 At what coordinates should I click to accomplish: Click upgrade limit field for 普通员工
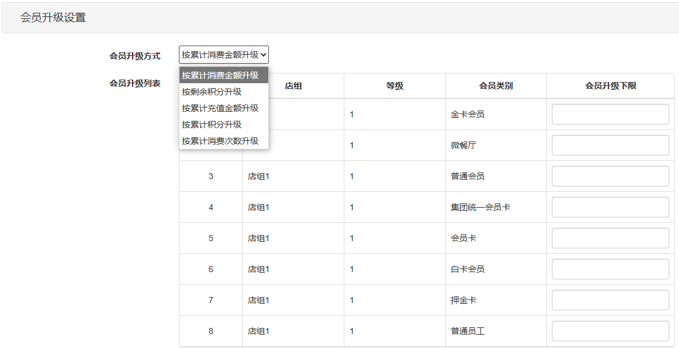pos(610,331)
